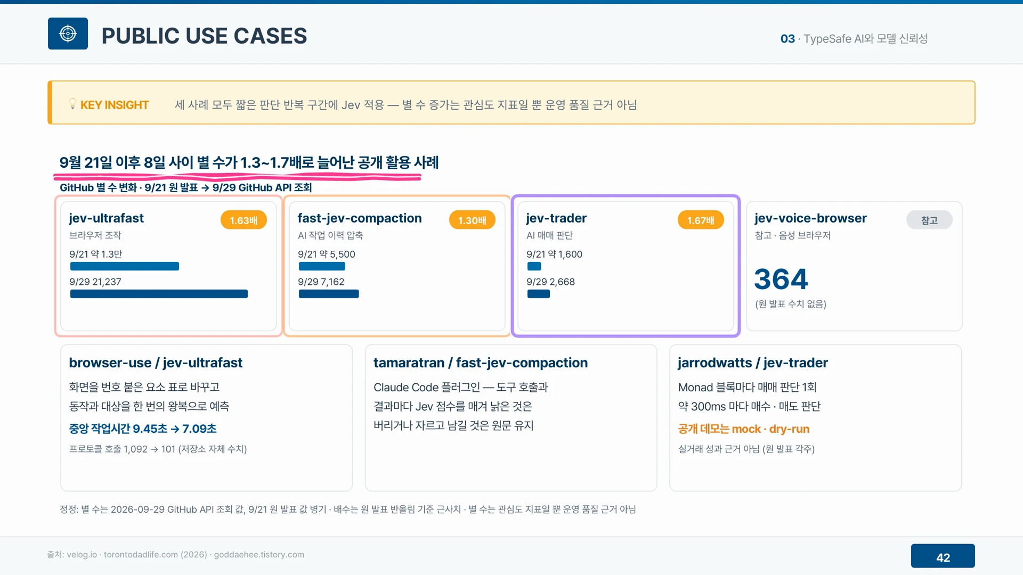Viewport: 1023px width, 575px height.
Task: Click the 9/29 21,237 bar in jev-ultrafast
Action: pyautogui.click(x=159, y=294)
